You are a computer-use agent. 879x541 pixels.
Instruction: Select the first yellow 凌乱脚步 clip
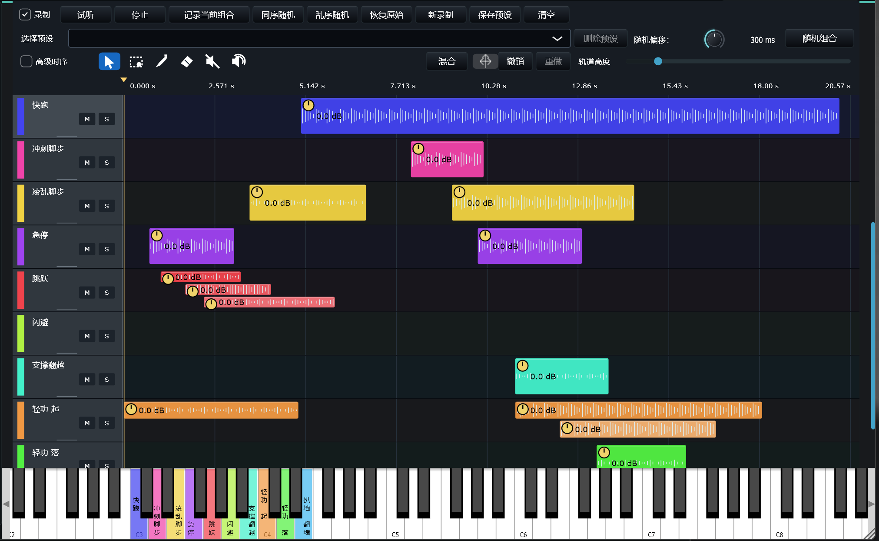(308, 203)
